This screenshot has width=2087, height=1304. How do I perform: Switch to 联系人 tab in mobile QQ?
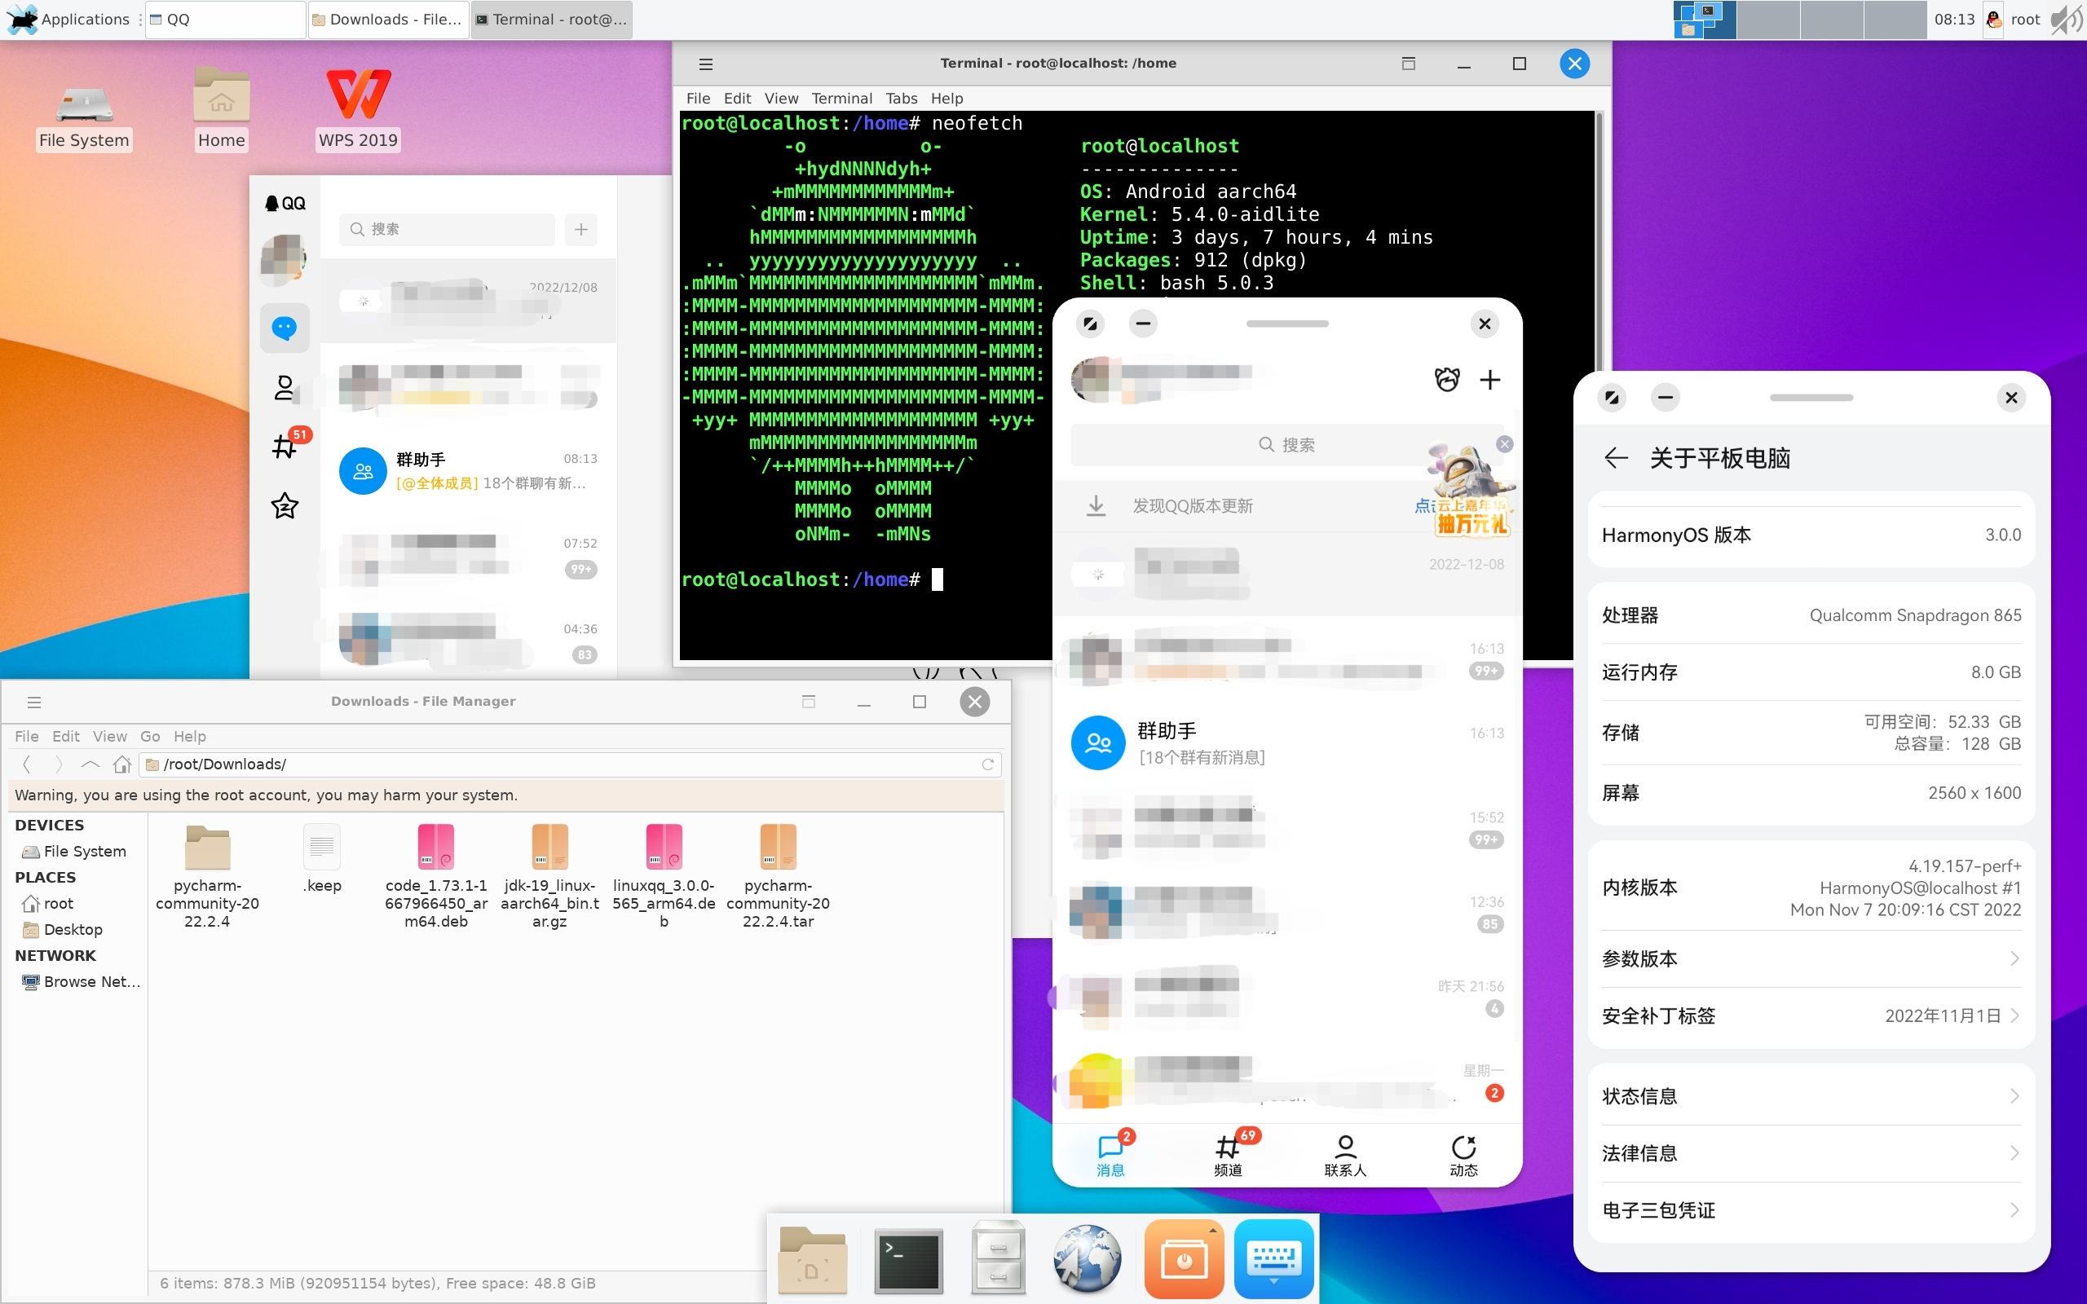(x=1345, y=1156)
